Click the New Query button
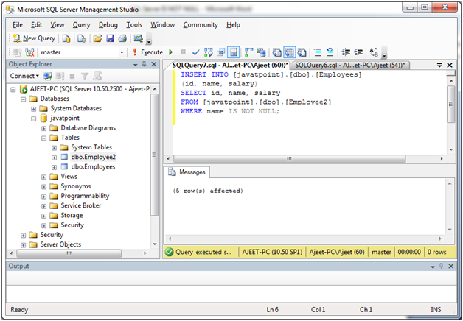 tap(33, 38)
